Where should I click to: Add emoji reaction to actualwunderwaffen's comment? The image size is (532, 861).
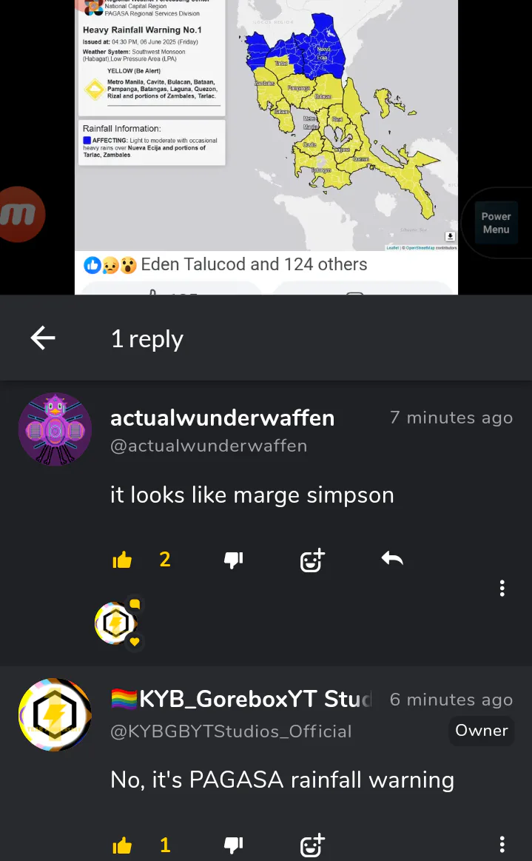point(312,560)
